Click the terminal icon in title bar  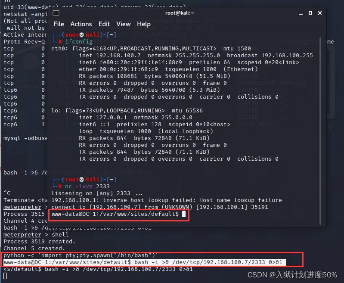coord(56,13)
